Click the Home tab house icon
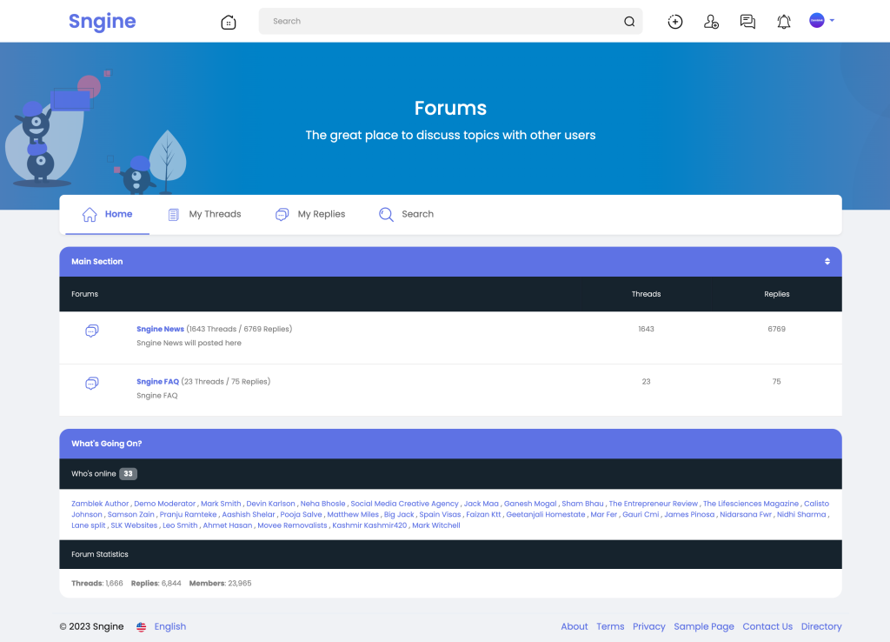The image size is (890, 642). 90,214
